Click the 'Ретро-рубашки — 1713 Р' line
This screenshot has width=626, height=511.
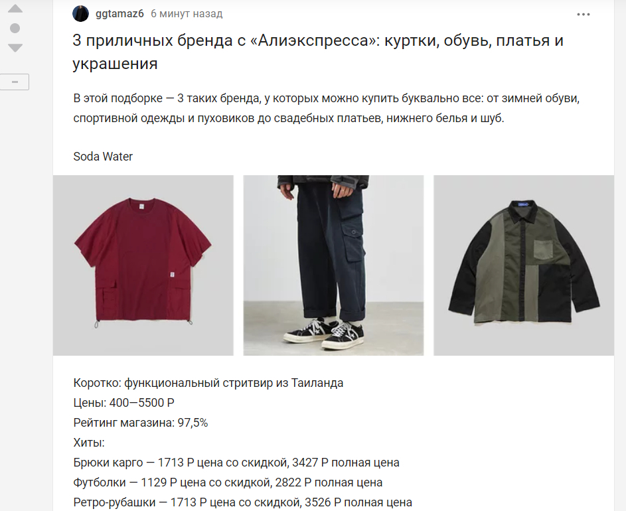pyautogui.click(x=243, y=502)
